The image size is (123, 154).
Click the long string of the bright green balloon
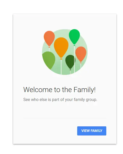(74, 59)
